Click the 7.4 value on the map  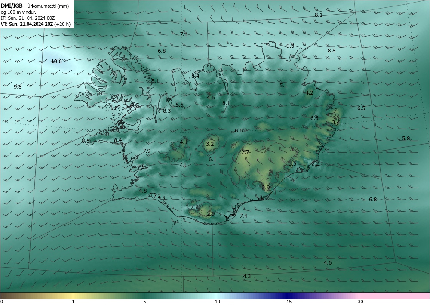pos(243,216)
